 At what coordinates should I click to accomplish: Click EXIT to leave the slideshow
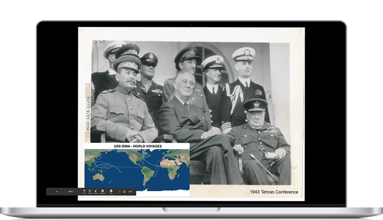[131, 192]
